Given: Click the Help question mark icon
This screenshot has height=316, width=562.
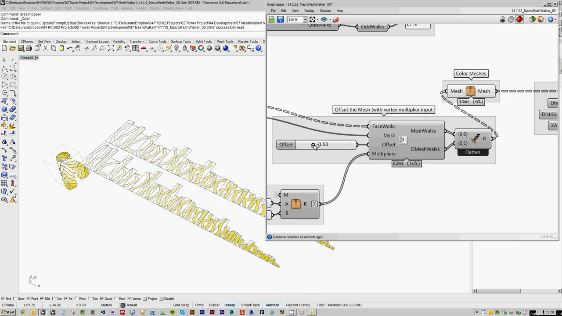Looking at the screenshot, I should click(x=259, y=48).
